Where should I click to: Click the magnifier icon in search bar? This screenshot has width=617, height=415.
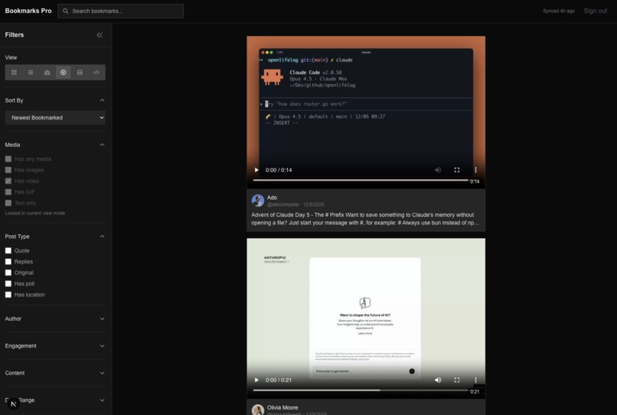[x=66, y=11]
